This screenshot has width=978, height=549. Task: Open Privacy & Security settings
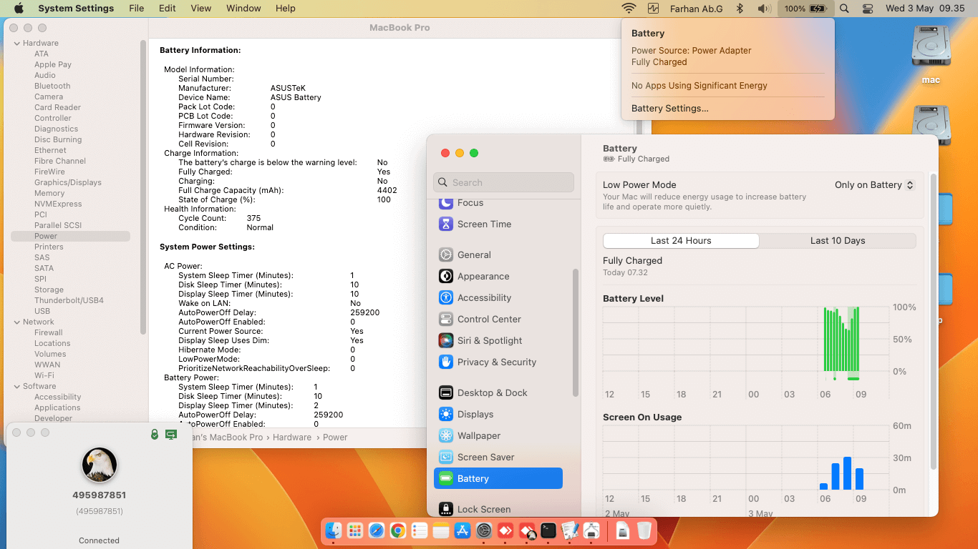click(496, 362)
